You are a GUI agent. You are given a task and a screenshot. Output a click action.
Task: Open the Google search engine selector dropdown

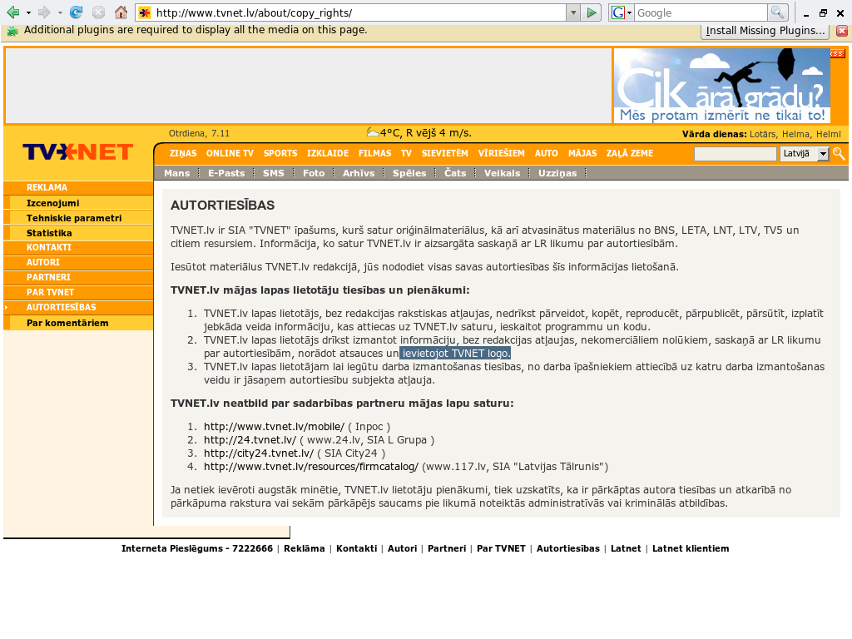(622, 12)
